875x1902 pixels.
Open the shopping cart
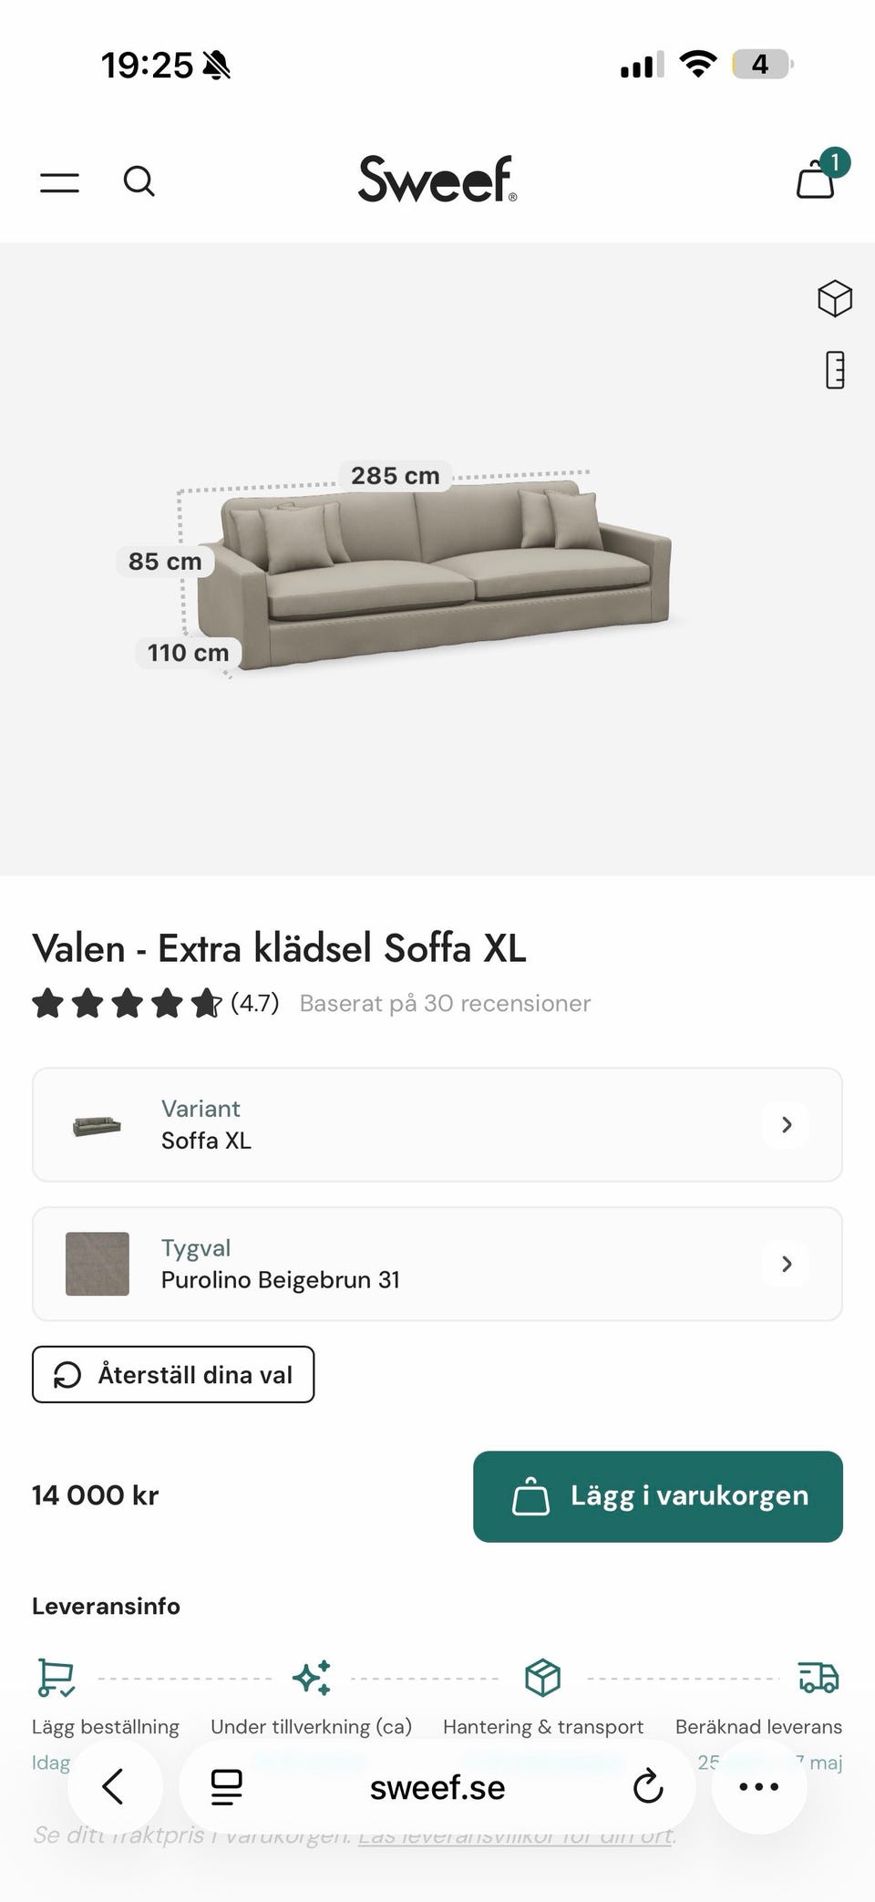(x=817, y=178)
